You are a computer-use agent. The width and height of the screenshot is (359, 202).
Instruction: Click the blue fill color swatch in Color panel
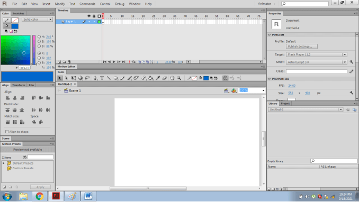click(15, 26)
